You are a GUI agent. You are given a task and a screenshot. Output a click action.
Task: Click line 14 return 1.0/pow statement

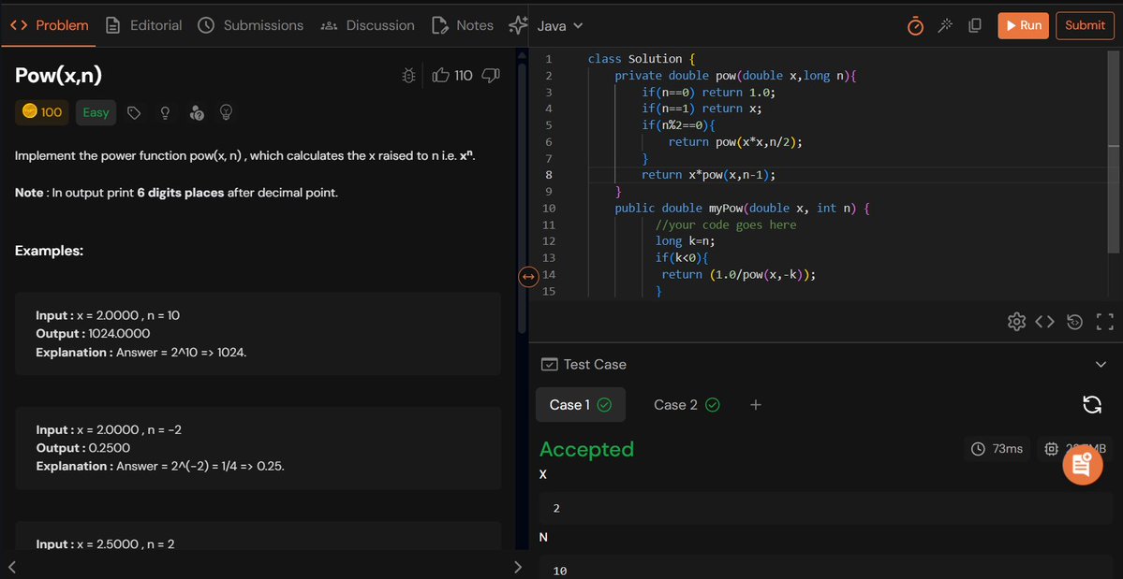click(x=739, y=274)
